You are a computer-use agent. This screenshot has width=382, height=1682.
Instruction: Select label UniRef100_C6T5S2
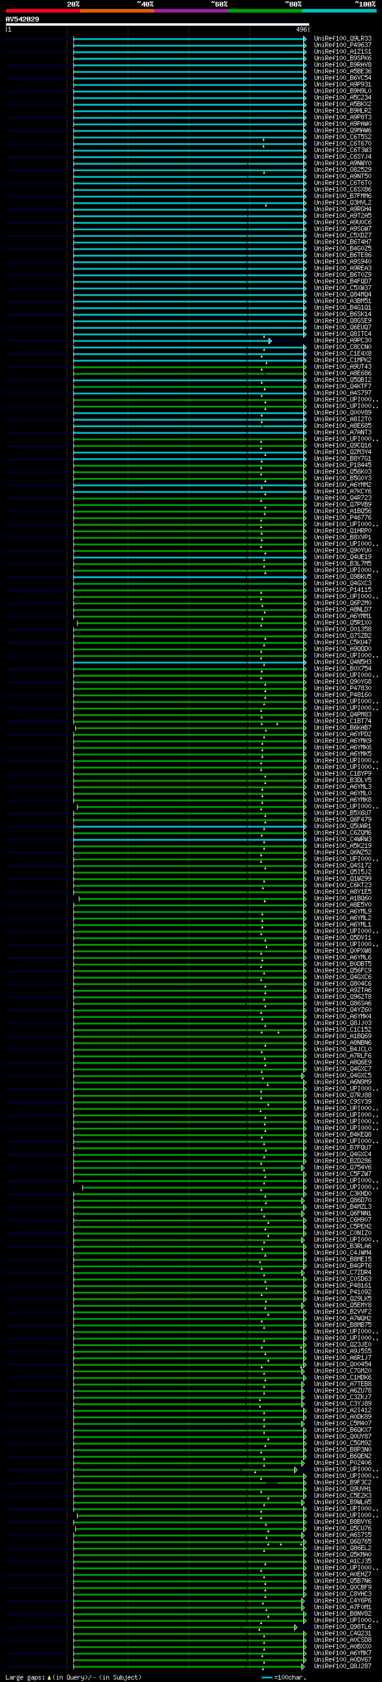click(x=342, y=137)
